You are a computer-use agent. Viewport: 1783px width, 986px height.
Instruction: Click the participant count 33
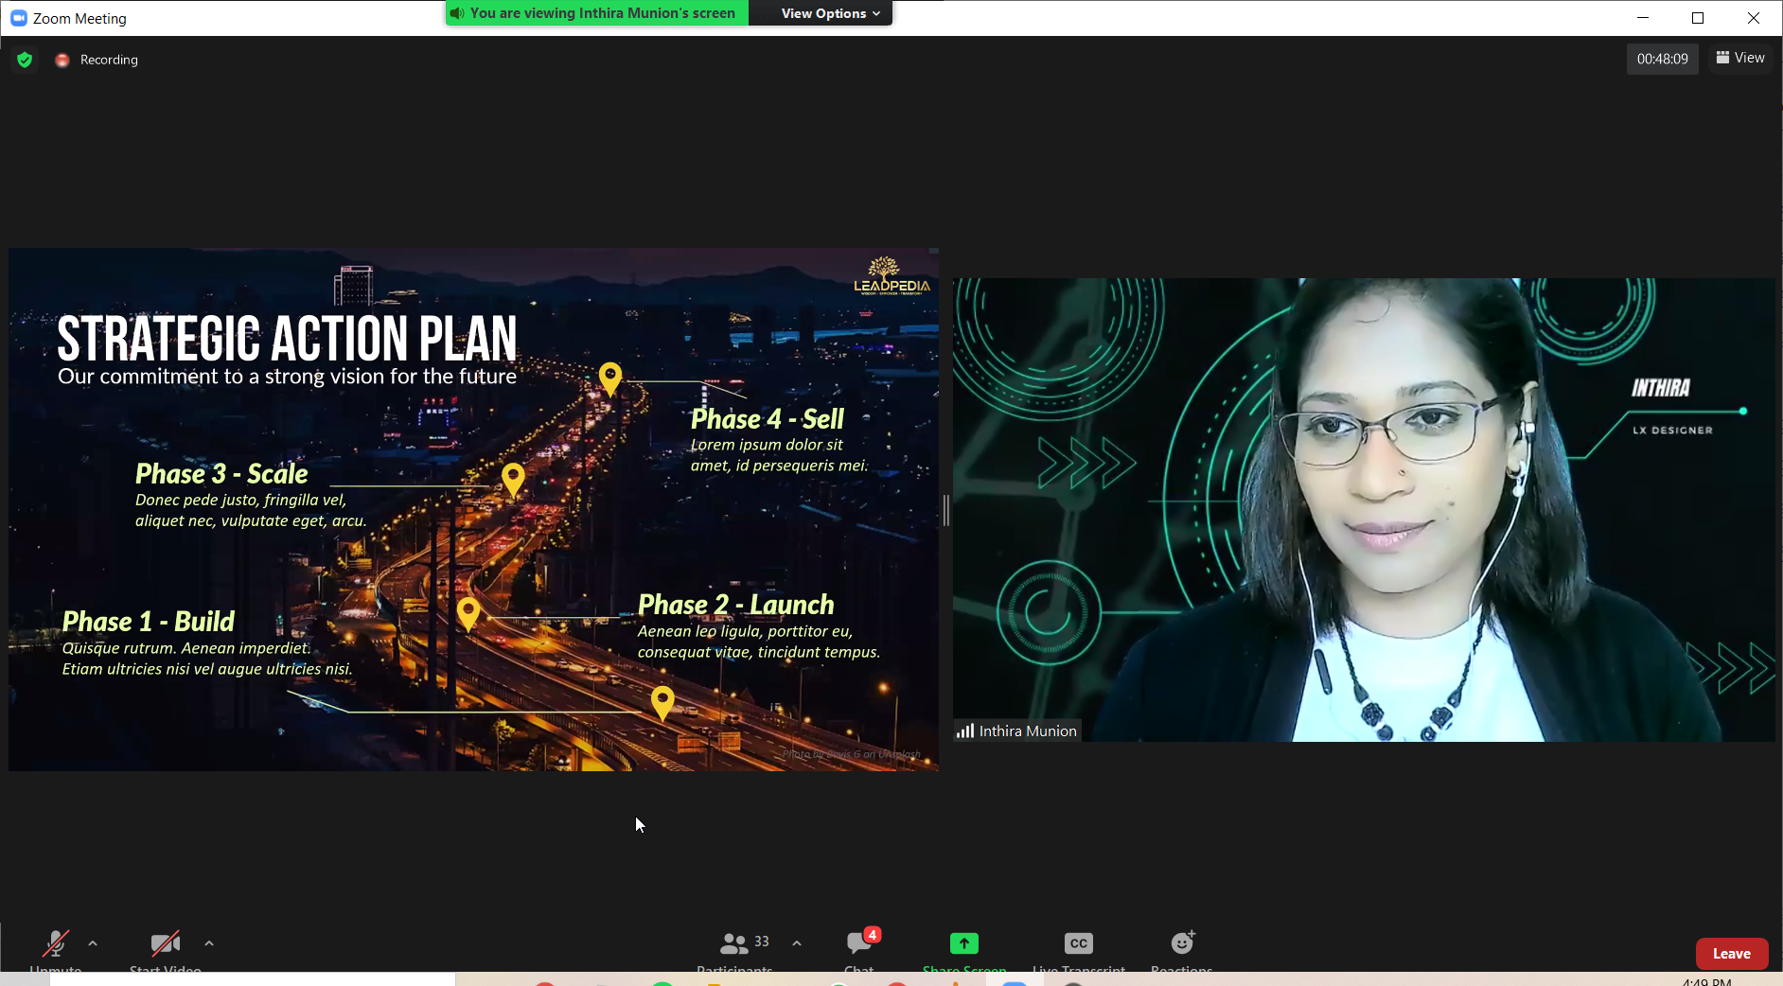pos(762,942)
